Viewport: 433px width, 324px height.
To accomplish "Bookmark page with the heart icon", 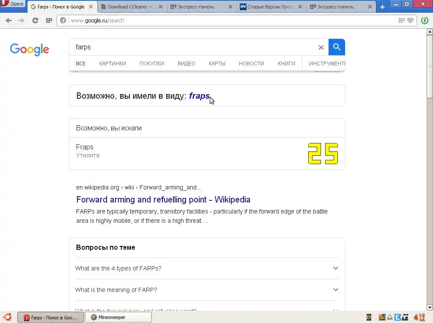I will coord(411,20).
